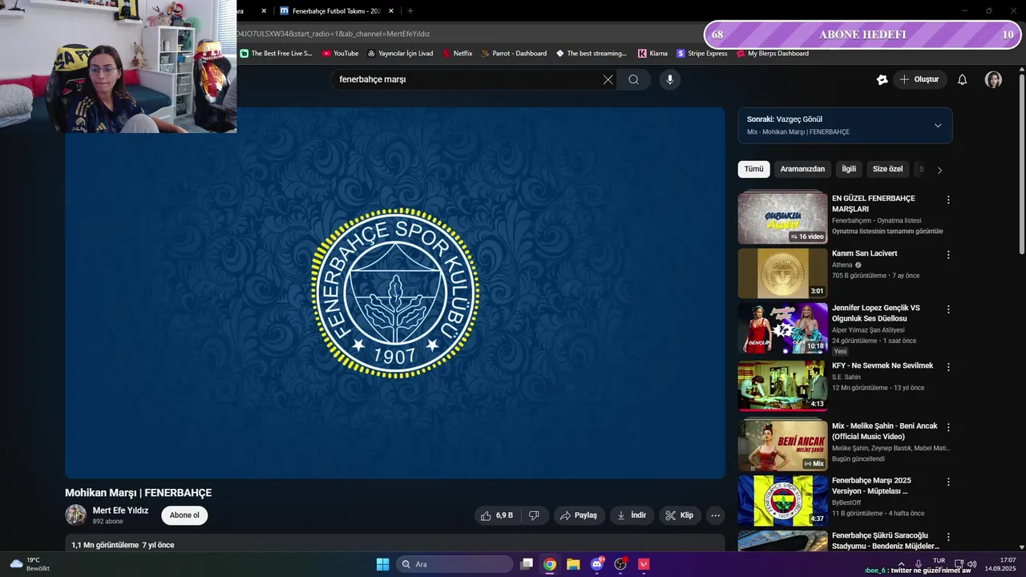The width and height of the screenshot is (1026, 577).
Task: Select the İlgili filter chip
Action: [x=849, y=169]
